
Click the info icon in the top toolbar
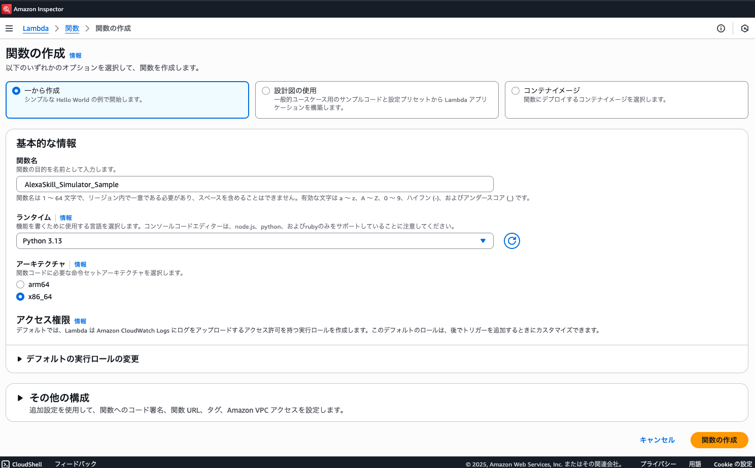[721, 28]
